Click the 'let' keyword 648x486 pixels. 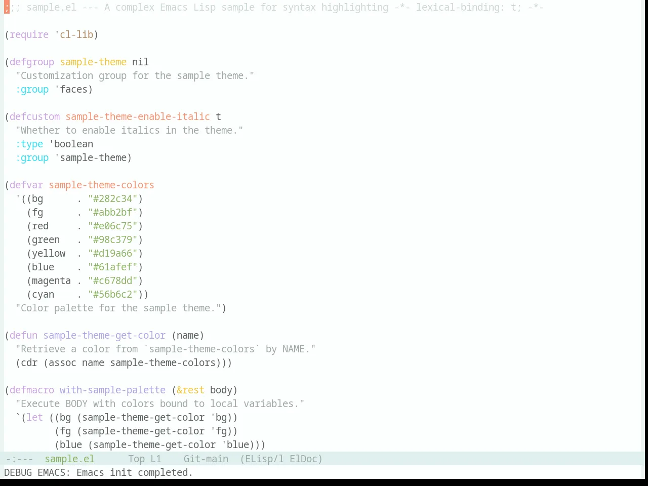point(35,417)
